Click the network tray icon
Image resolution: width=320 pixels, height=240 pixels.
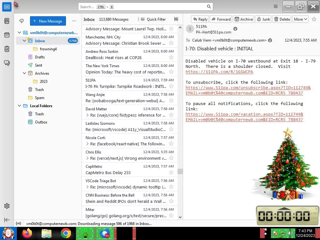tap(283, 233)
